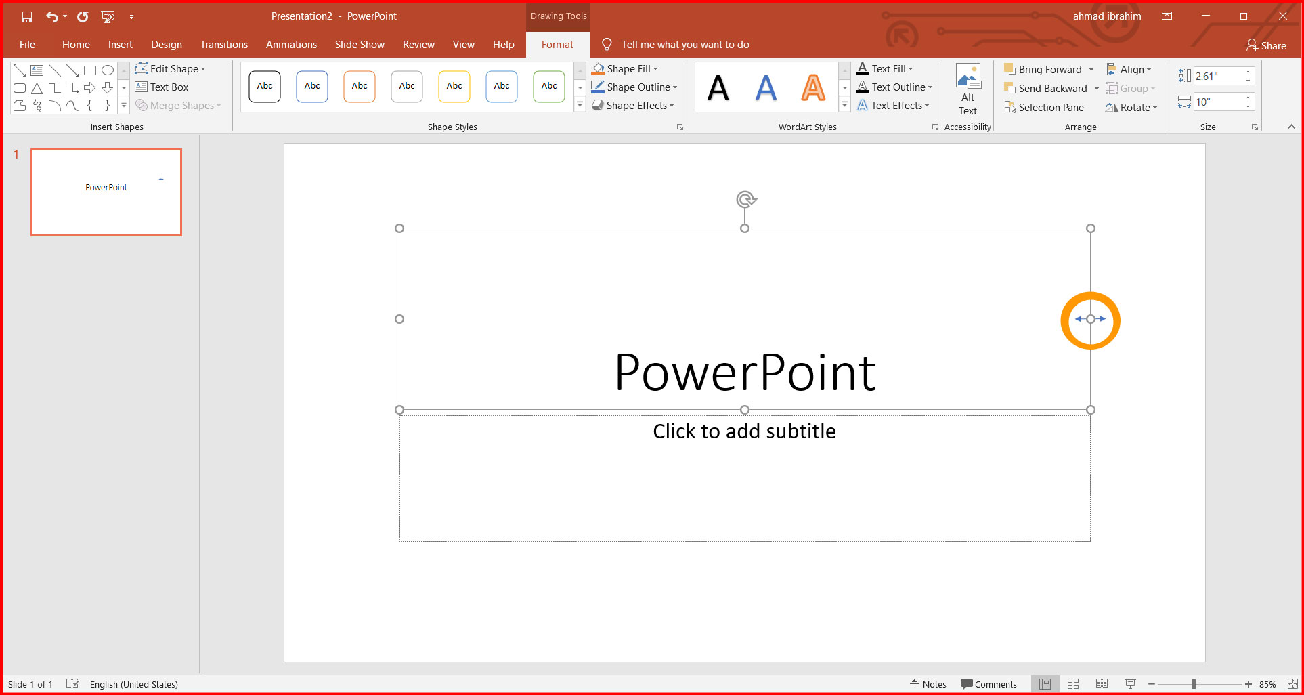Click the spell check icon in status bar
The width and height of the screenshot is (1304, 695).
click(72, 684)
